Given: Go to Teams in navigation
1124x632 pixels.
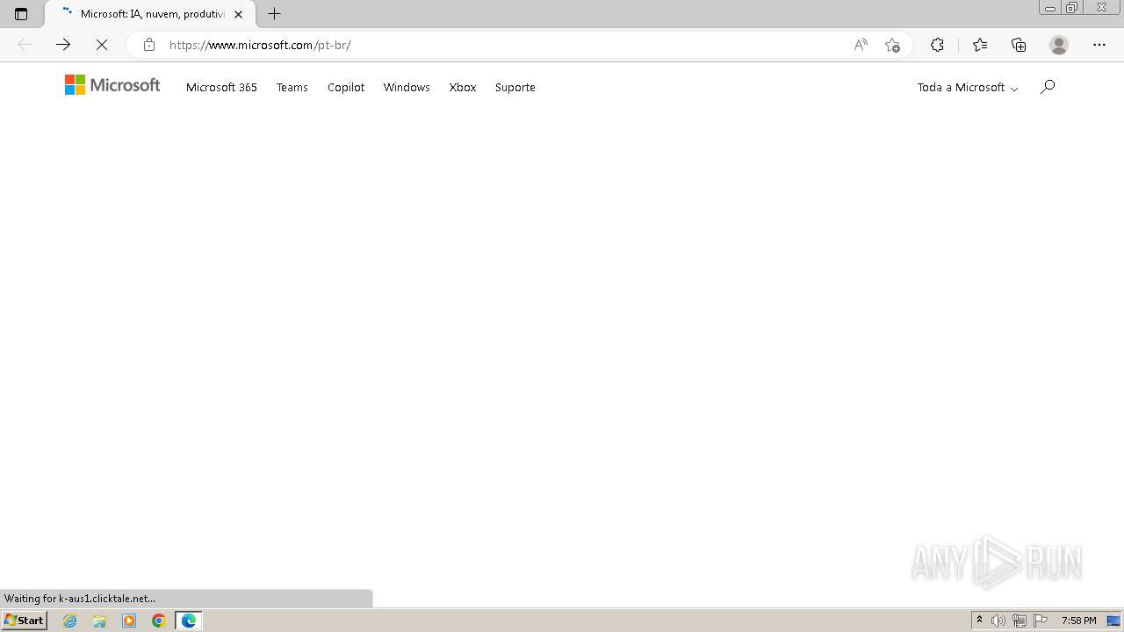Looking at the screenshot, I should [292, 87].
